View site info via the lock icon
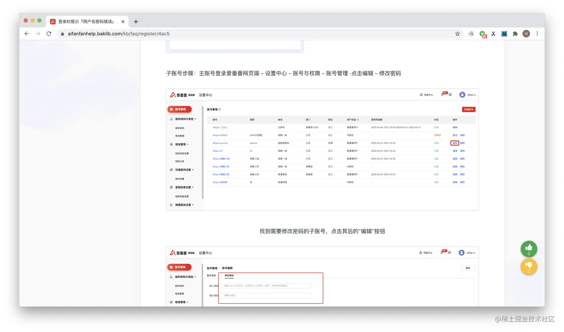Image resolution: width=564 pixels, height=332 pixels. pyautogui.click(x=62, y=34)
